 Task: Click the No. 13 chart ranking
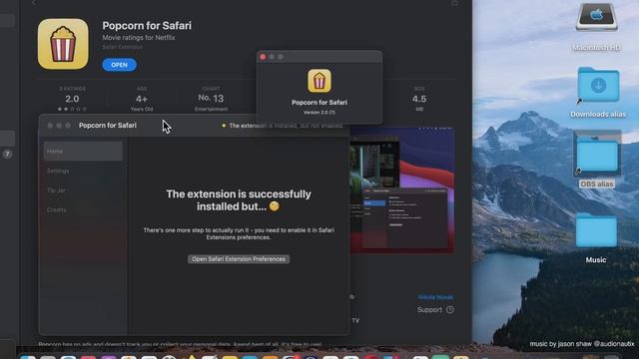click(x=211, y=98)
